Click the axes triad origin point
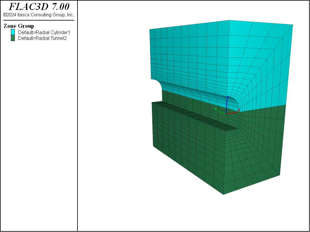This screenshot has height=232, width=310. [x=226, y=114]
